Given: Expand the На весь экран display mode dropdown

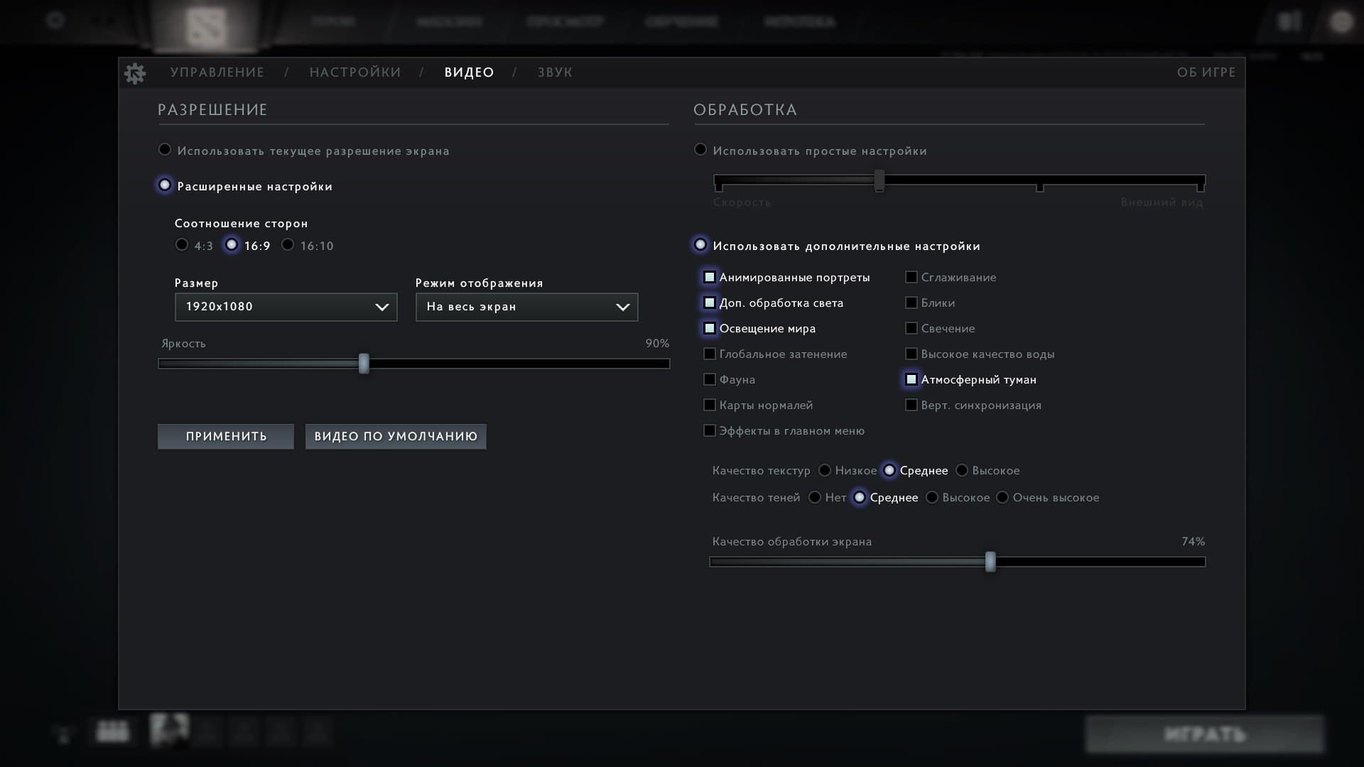Looking at the screenshot, I should [x=526, y=307].
